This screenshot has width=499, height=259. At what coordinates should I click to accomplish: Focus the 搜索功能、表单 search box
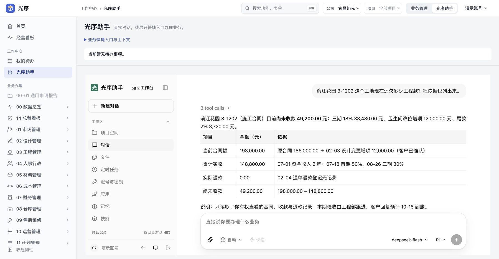[280, 8]
